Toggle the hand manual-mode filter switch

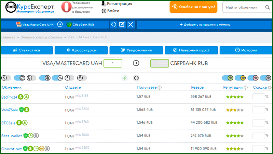pyautogui.click(x=45, y=78)
